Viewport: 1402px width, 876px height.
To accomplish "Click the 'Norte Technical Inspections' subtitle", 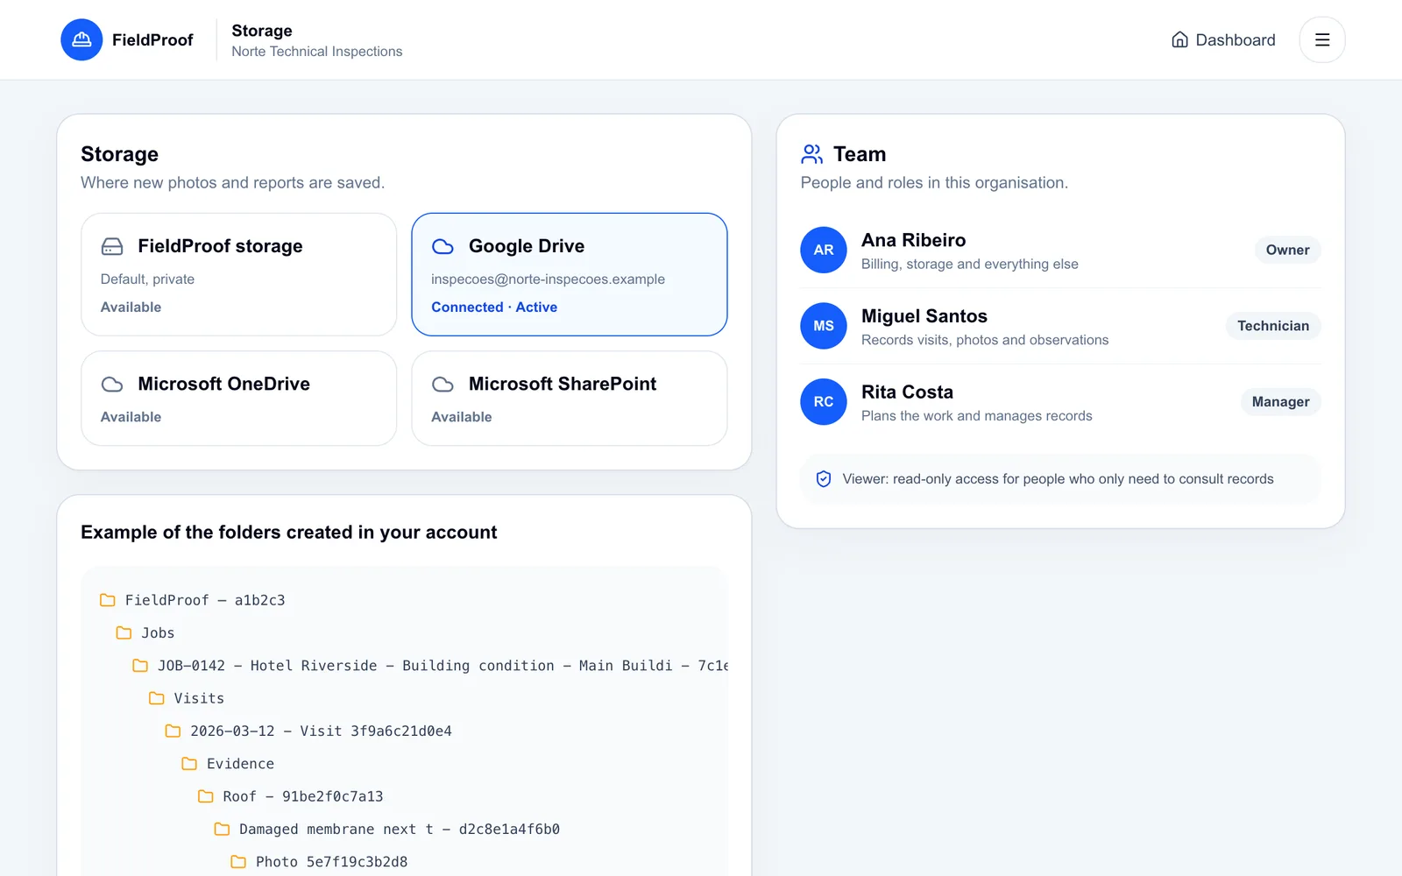I will click(x=317, y=52).
